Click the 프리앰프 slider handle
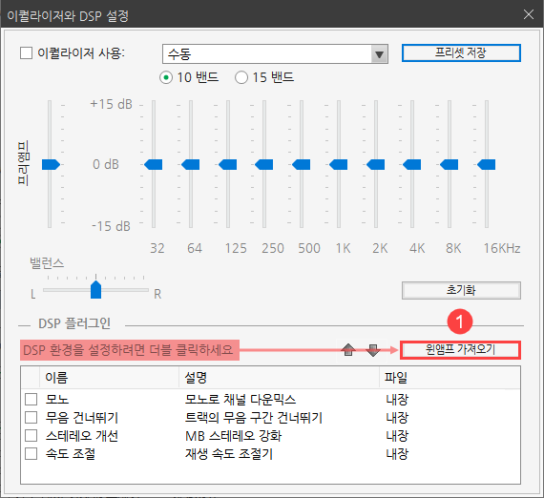544x498 pixels. point(51,164)
